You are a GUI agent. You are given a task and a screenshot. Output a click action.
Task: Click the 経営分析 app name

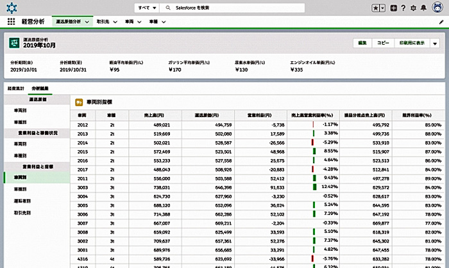(x=33, y=22)
